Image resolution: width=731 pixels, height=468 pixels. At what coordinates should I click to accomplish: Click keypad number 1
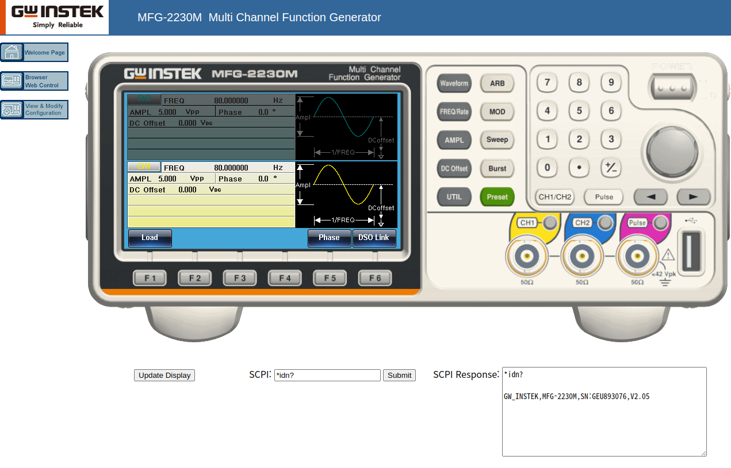click(547, 139)
